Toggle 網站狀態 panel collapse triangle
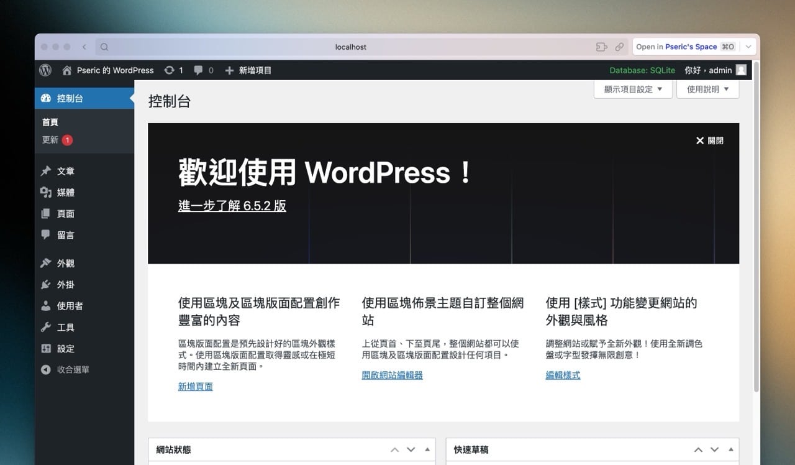Viewport: 795px width, 465px height. click(x=427, y=449)
